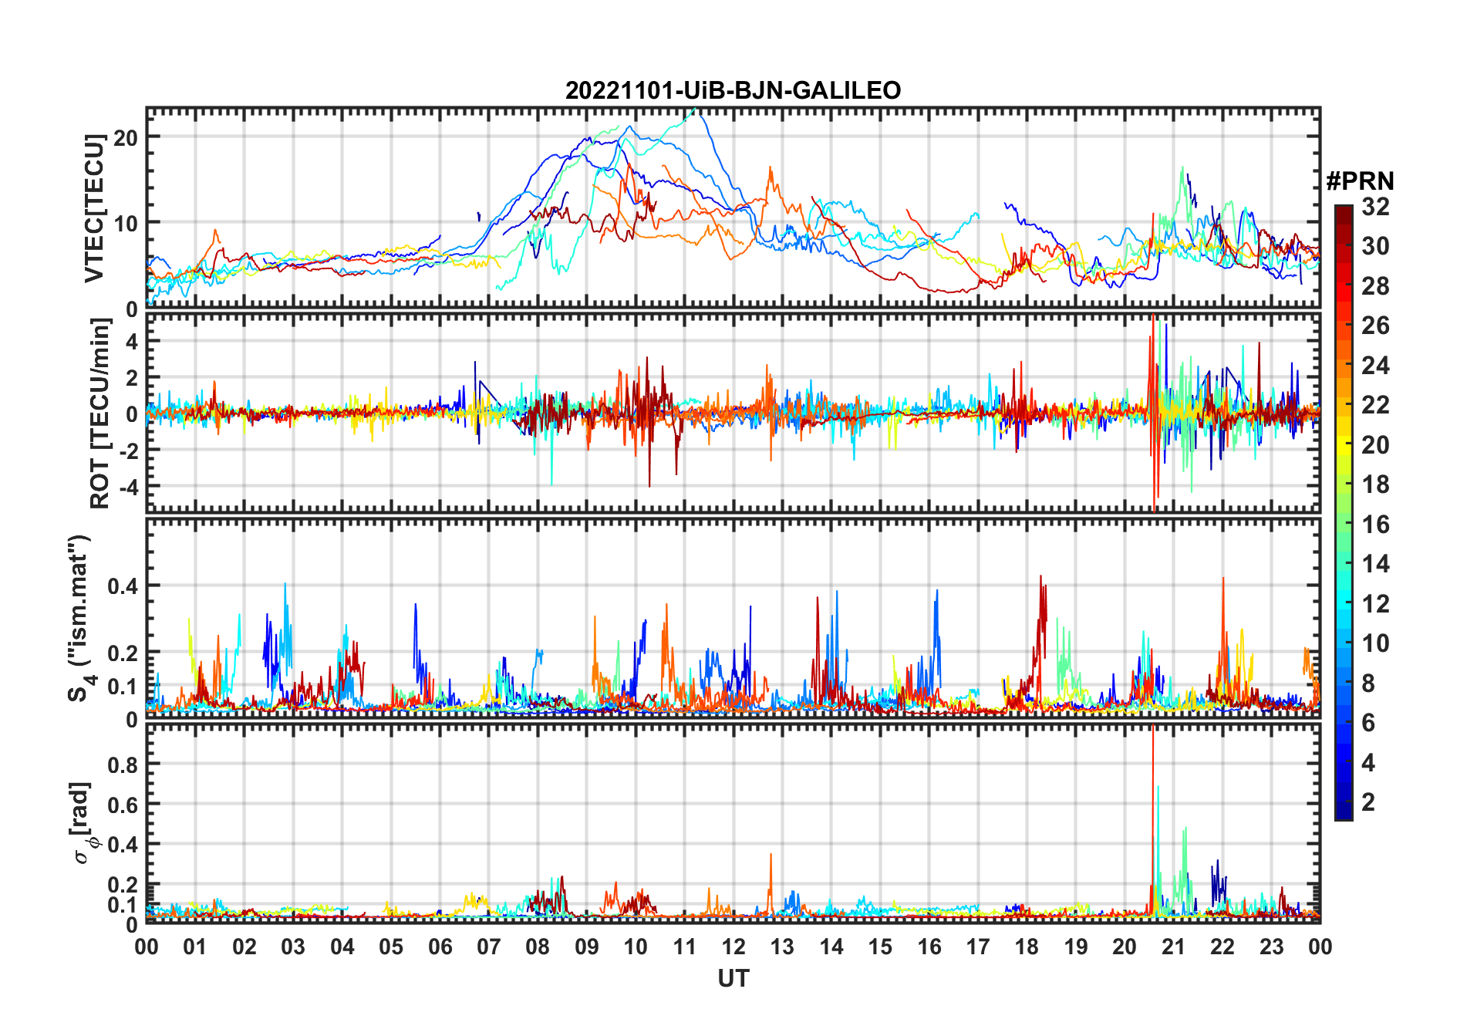Click UT axis tick label 01
1467x1026 pixels.
[x=195, y=947]
